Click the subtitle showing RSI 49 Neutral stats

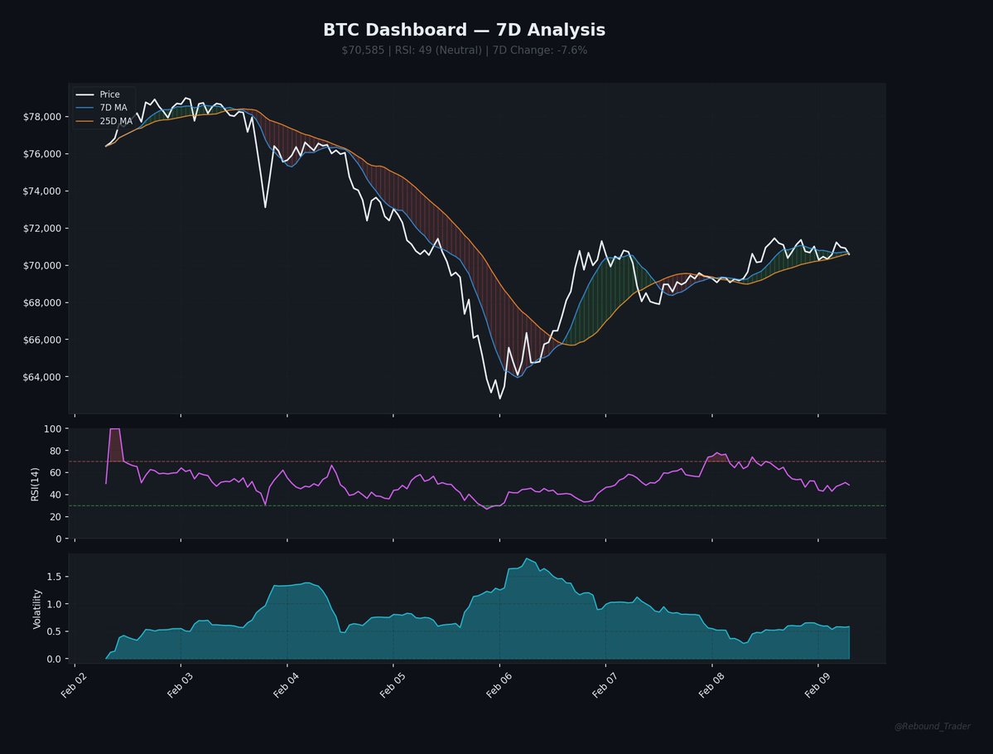(465, 50)
